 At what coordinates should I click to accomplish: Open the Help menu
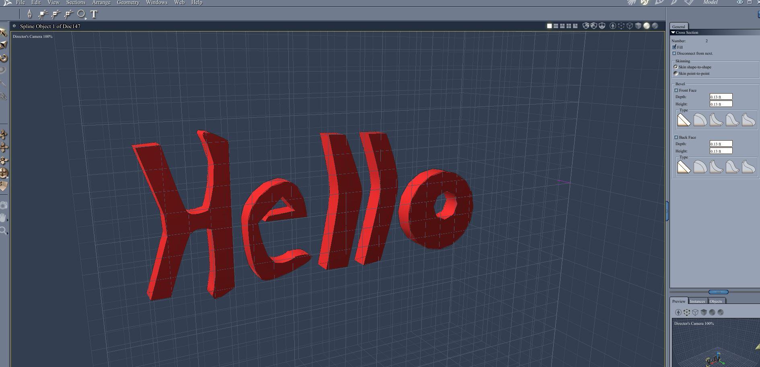pos(197,2)
